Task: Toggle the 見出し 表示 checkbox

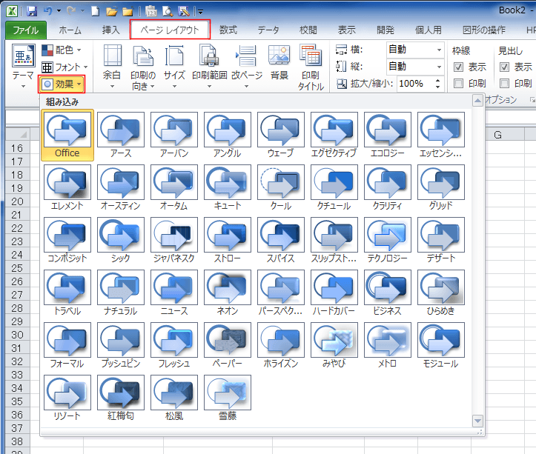Action: pos(506,67)
